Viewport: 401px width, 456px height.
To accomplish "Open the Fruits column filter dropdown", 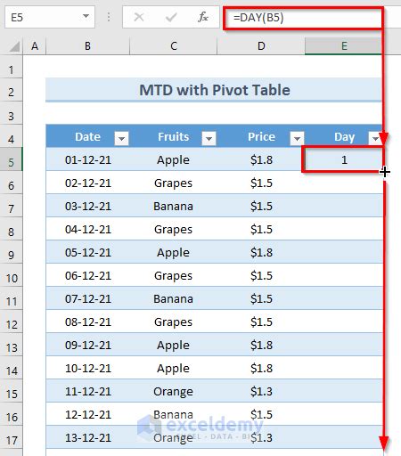I will point(209,138).
